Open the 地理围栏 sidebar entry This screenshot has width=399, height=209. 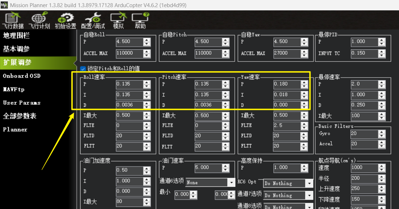click(x=16, y=36)
